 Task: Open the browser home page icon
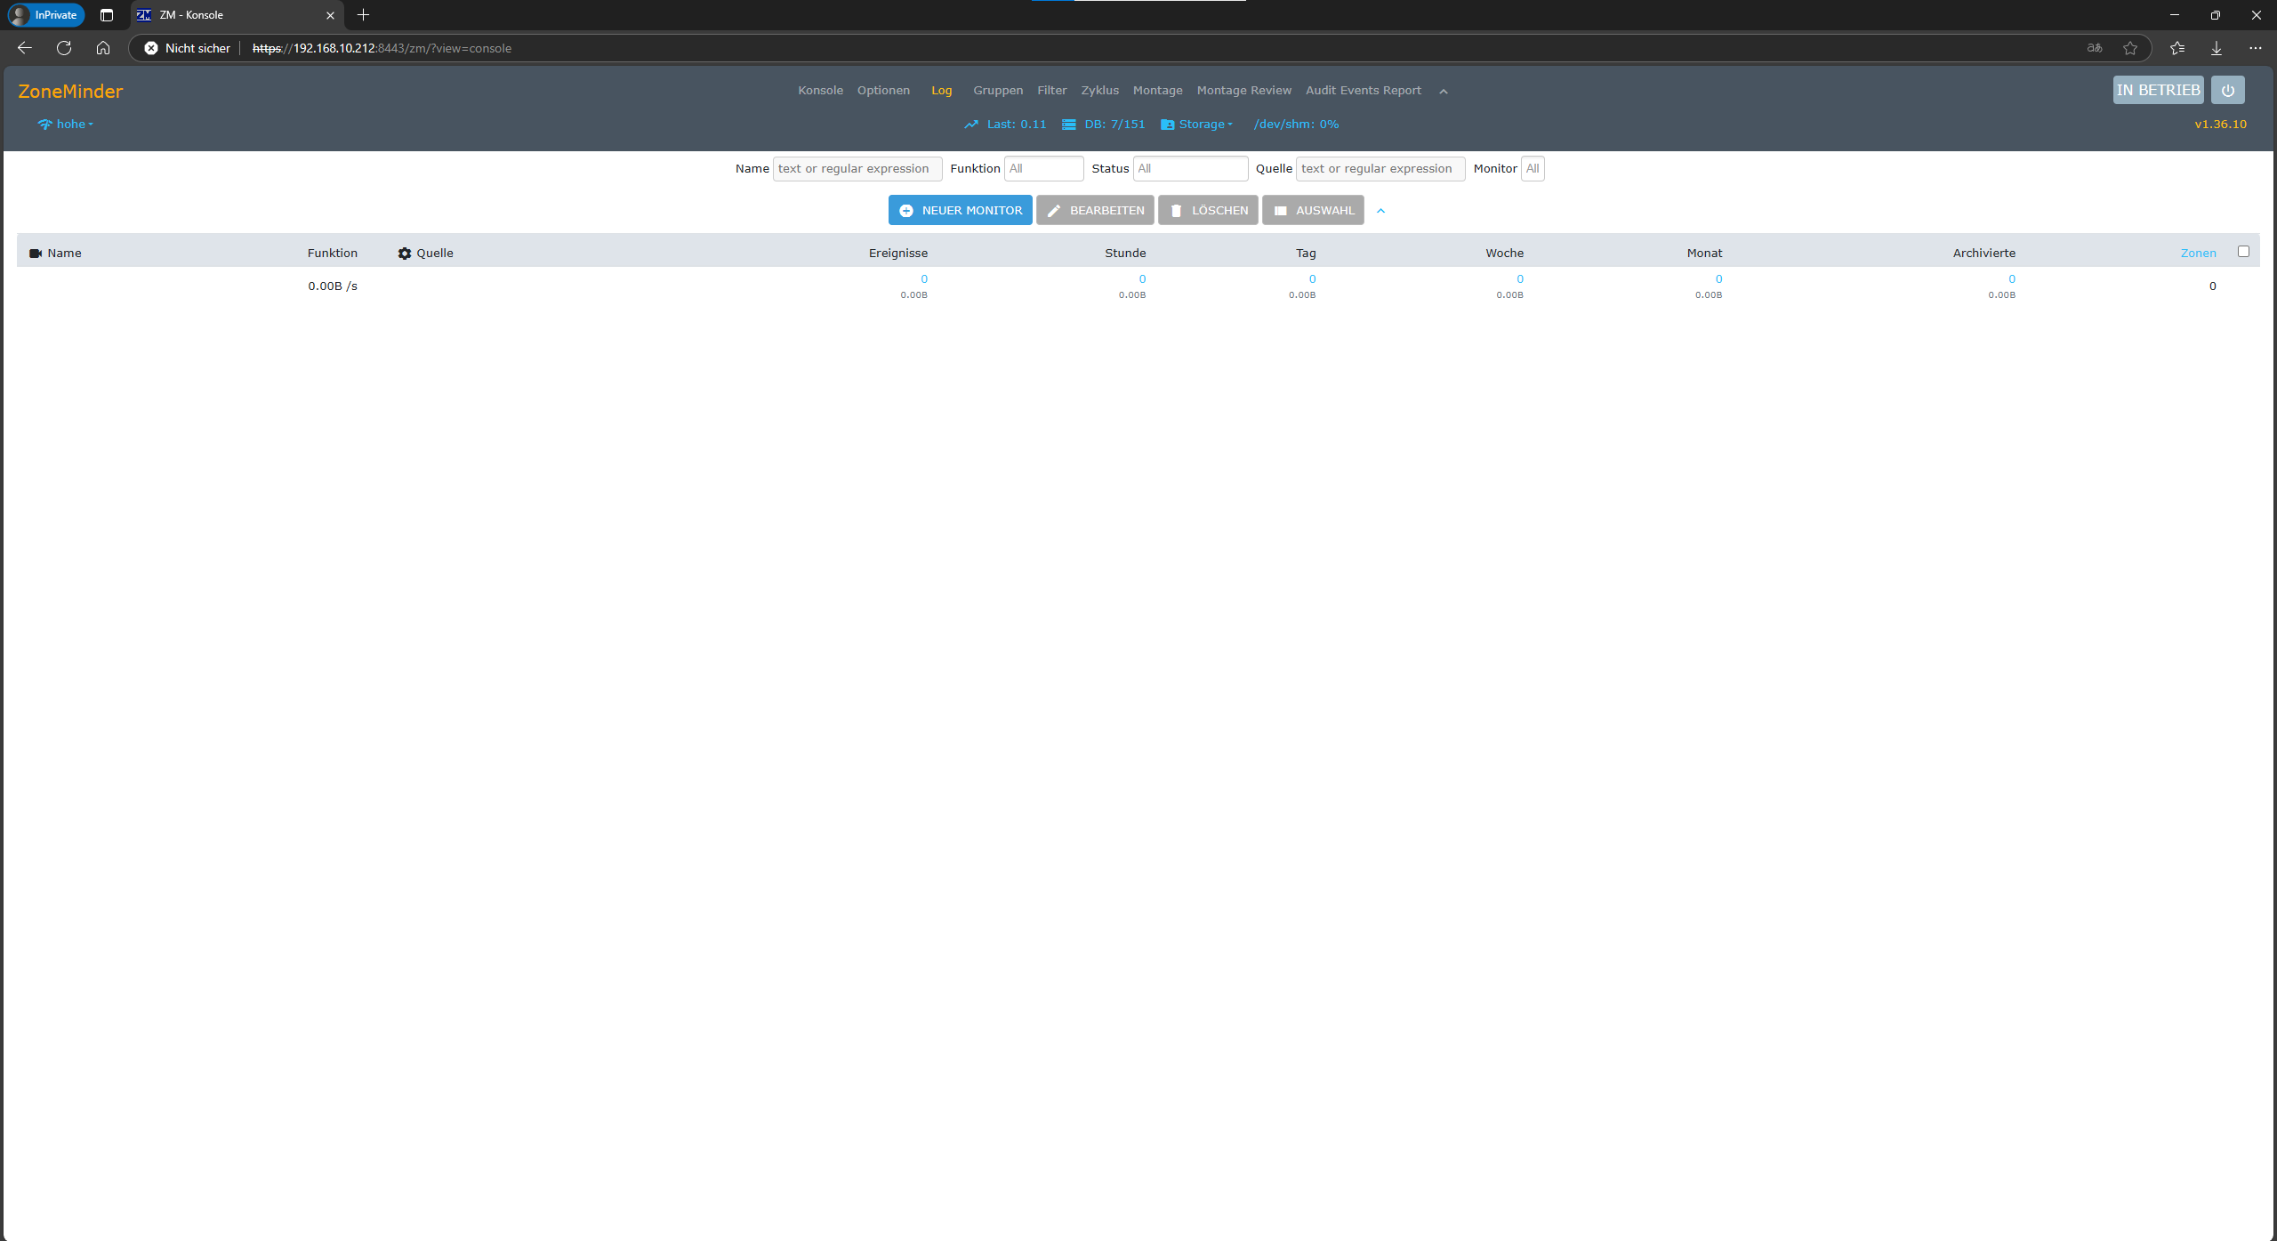(103, 48)
